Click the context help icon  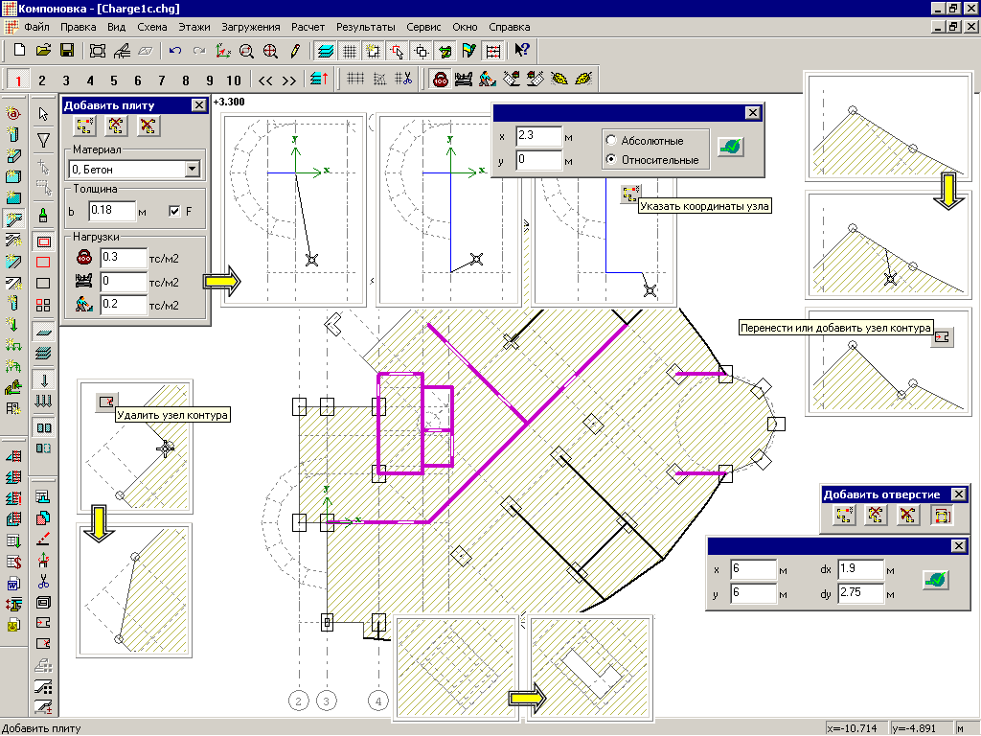(522, 50)
